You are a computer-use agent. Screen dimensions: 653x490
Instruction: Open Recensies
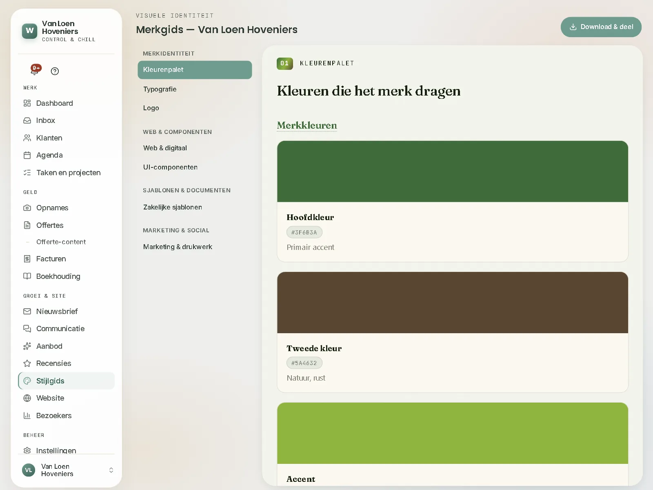[67, 363]
